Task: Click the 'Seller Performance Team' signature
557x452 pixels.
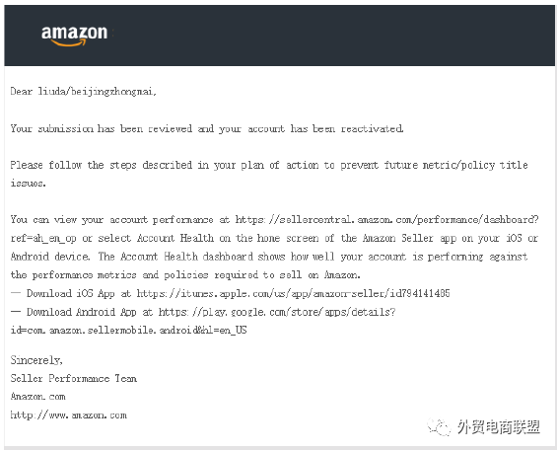Action: click(74, 378)
